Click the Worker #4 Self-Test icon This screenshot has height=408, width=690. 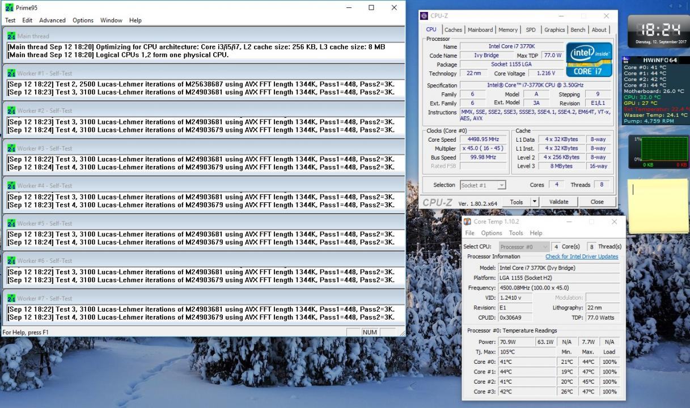[x=11, y=185]
